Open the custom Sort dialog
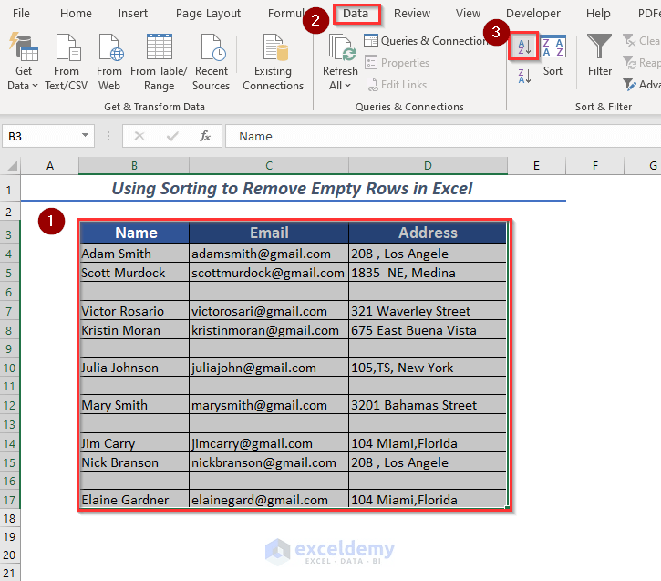The image size is (661, 581). point(553,56)
